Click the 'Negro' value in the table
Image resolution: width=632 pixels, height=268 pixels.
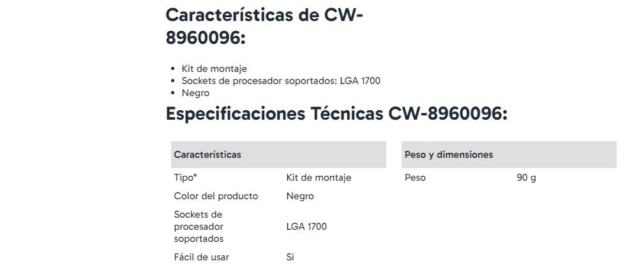300,196
